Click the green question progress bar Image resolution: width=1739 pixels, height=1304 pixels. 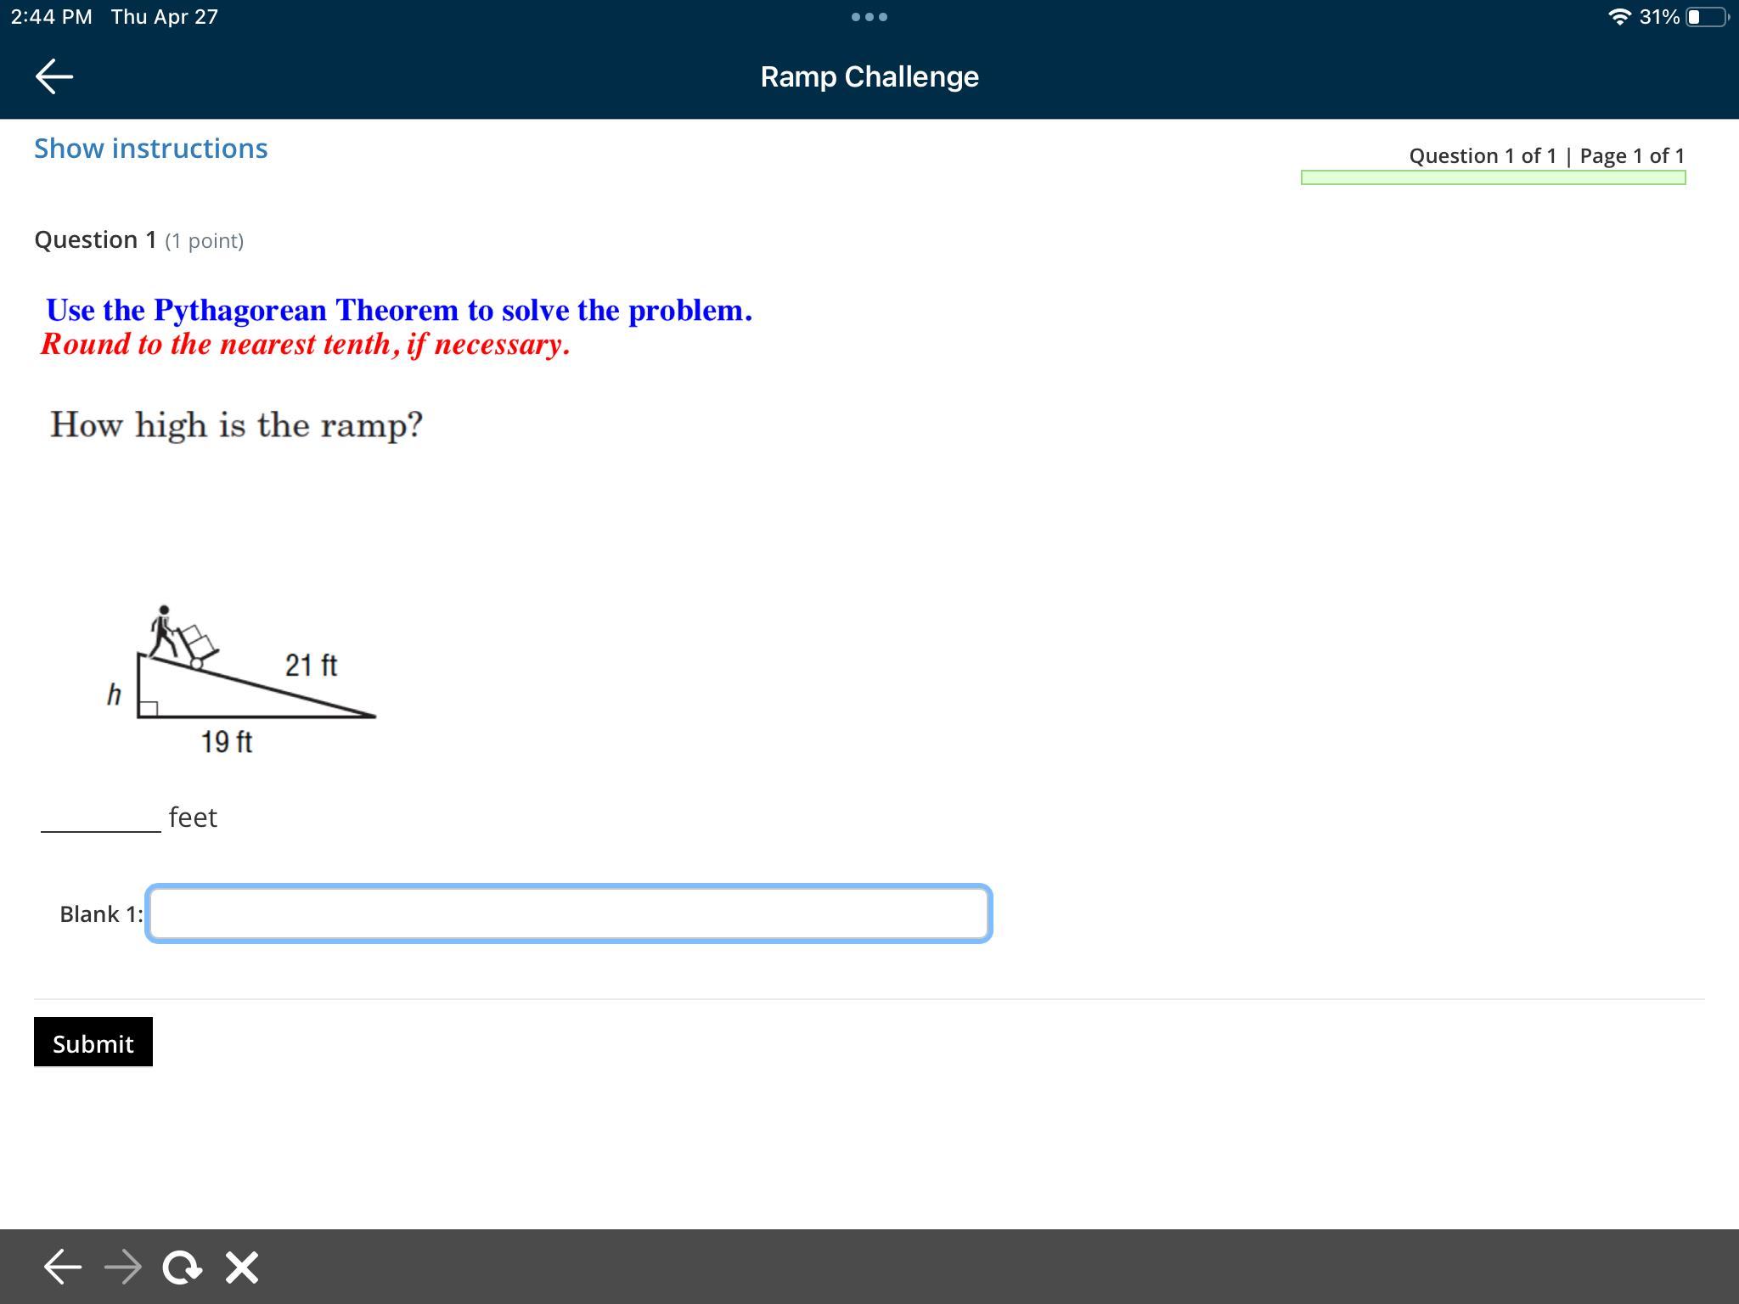tap(1493, 177)
